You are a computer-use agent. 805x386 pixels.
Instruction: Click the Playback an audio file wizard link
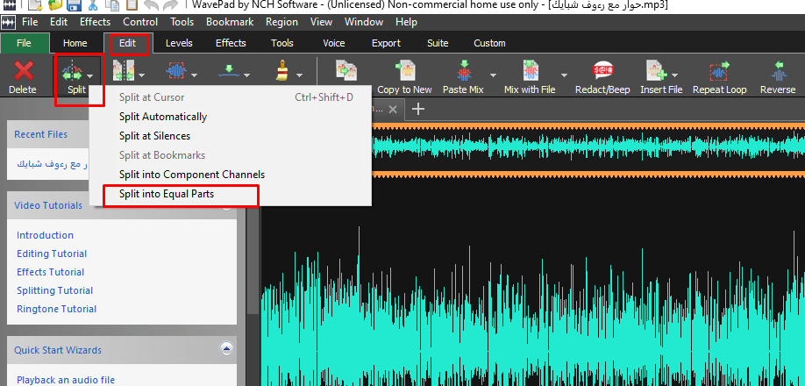(66, 381)
